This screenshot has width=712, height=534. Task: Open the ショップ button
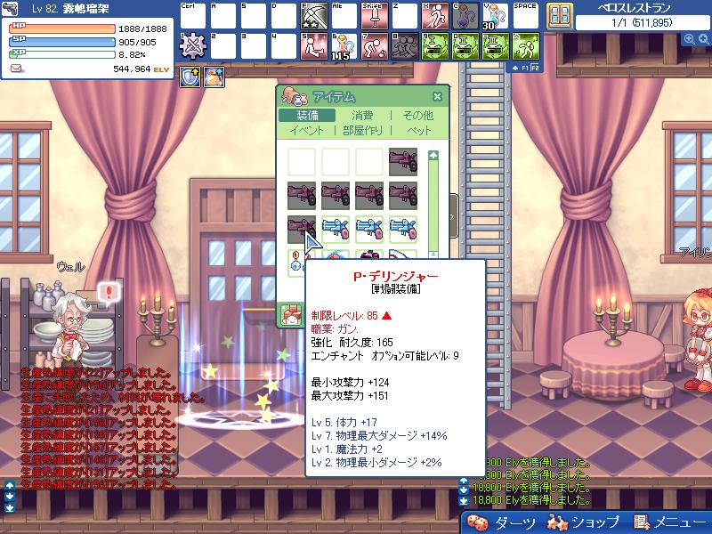583,523
